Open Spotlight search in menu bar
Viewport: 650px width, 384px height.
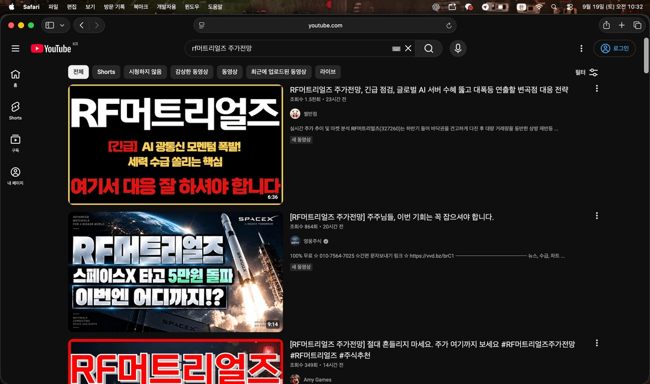tap(554, 7)
